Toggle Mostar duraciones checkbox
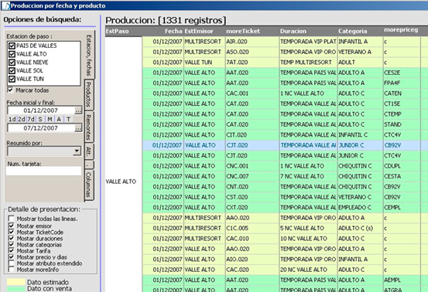428x292 pixels. [x=11, y=238]
